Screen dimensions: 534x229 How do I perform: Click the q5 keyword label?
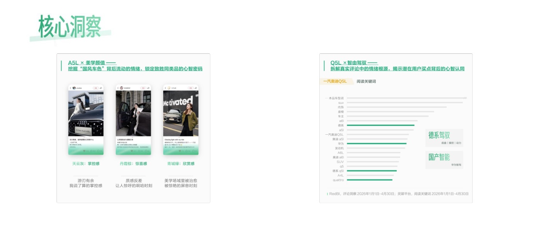pyautogui.click(x=342, y=166)
